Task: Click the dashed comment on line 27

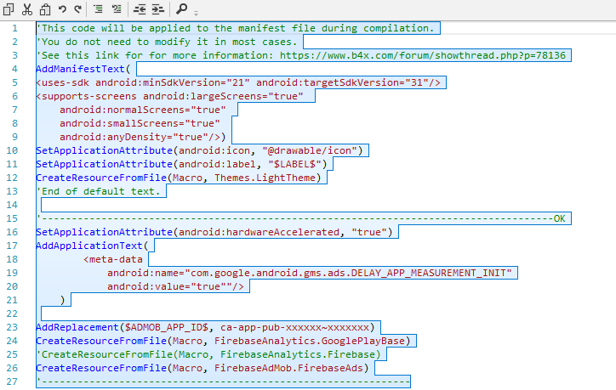Action: coord(223,382)
